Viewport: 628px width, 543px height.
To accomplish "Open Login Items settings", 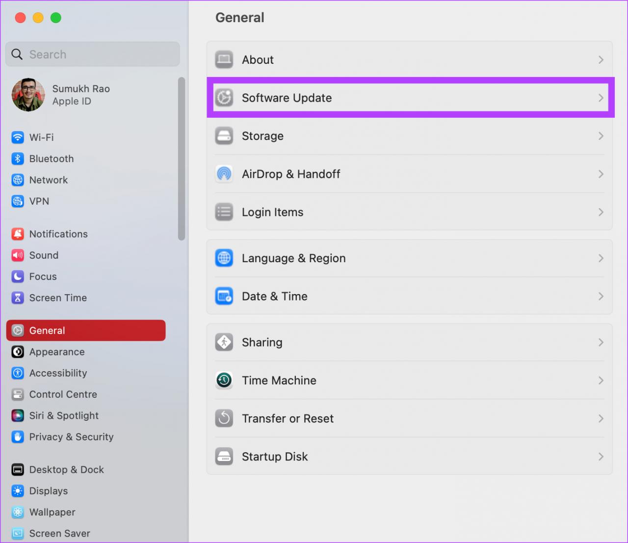I will click(x=272, y=213).
